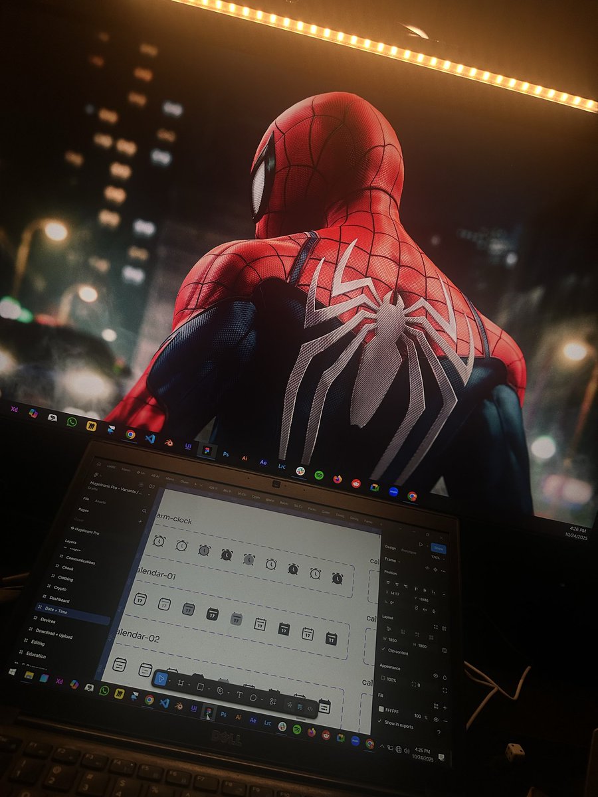Click the align top icon under Position
The image size is (598, 797).
417,588
